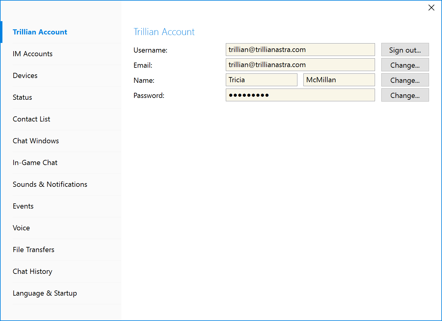This screenshot has width=442, height=321.
Task: Click the Sign out button
Action: tap(405, 50)
